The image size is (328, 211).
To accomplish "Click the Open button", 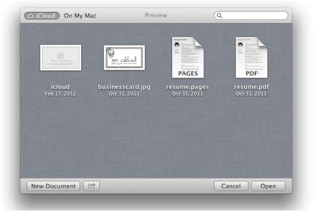I will [268, 186].
